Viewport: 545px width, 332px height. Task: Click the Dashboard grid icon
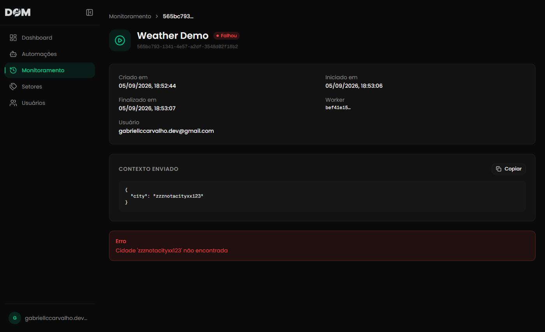click(x=13, y=38)
